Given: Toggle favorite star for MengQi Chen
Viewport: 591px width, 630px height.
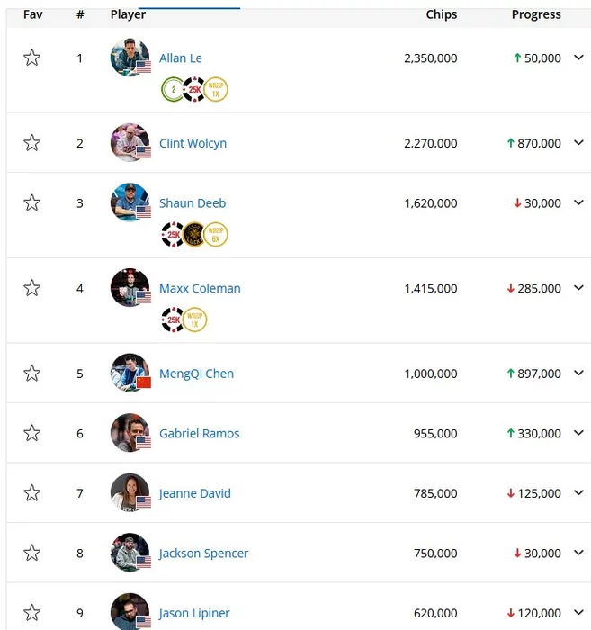Looking at the screenshot, I should [32, 373].
